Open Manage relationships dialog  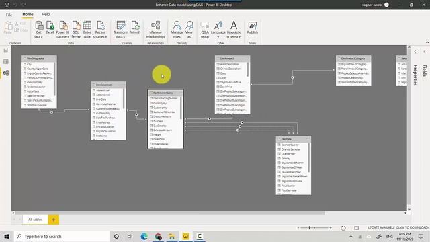click(155, 30)
